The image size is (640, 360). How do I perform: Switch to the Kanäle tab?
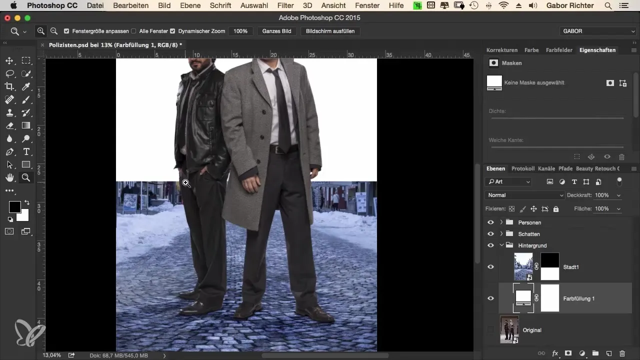click(x=546, y=169)
